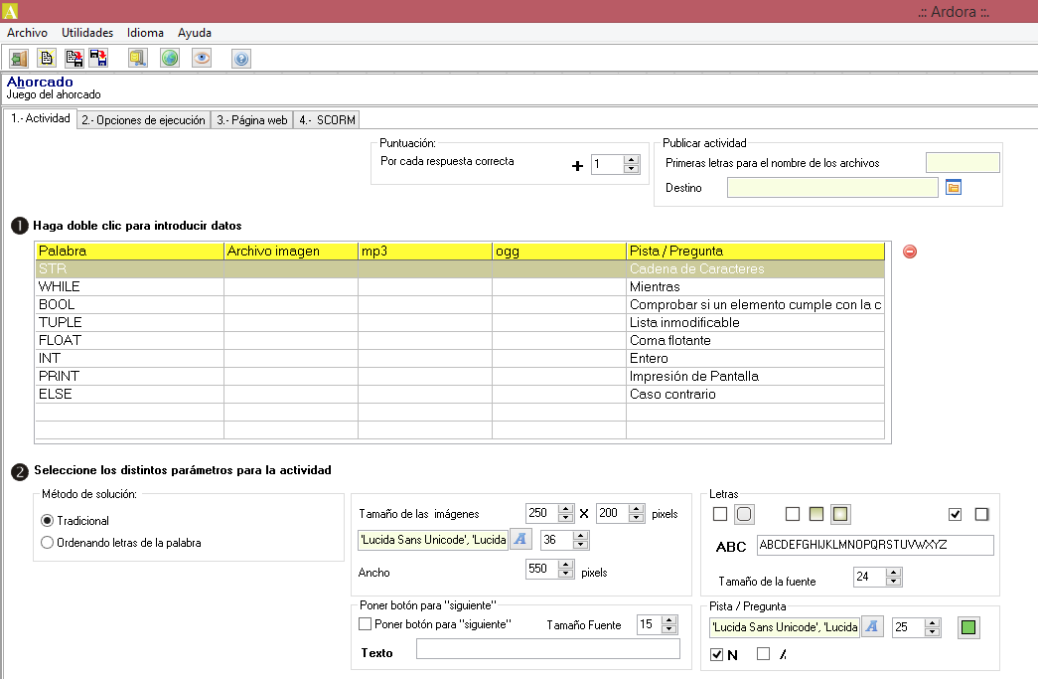
Task: Increase image width value 250
Action: [x=565, y=509]
